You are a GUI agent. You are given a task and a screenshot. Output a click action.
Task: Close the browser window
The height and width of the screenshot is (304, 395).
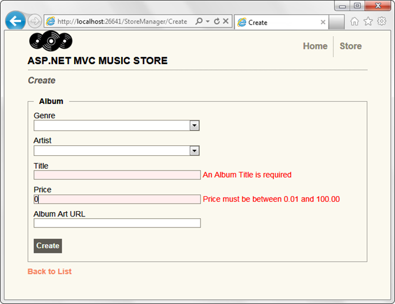pos(377,6)
